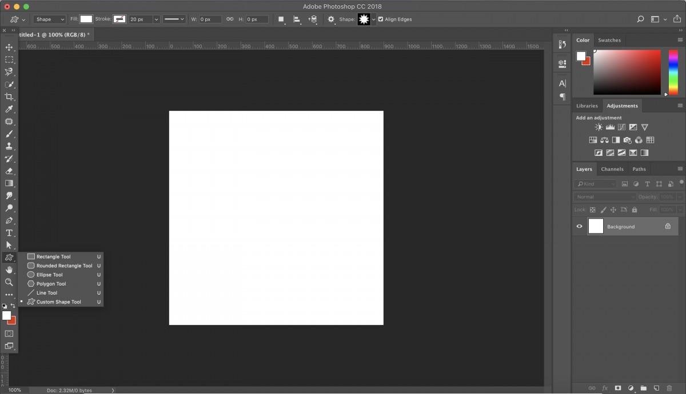Select the Type tool
This screenshot has height=394, width=686.
tap(9, 232)
